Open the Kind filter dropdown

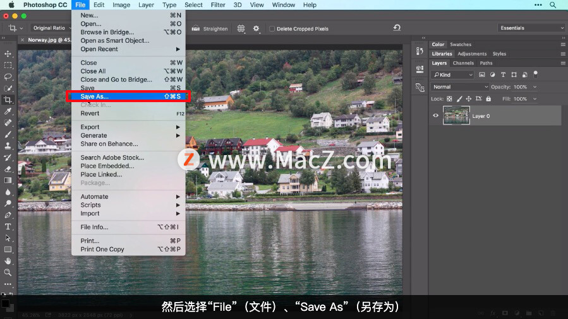(x=452, y=75)
